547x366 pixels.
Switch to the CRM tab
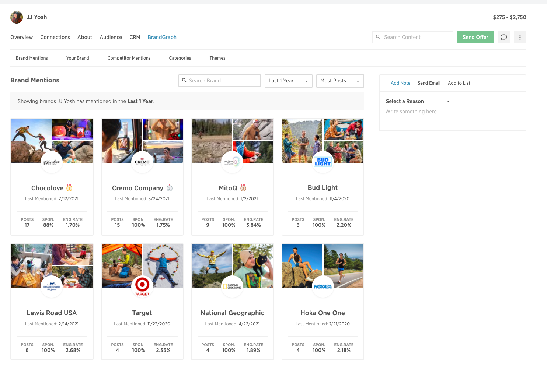135,37
